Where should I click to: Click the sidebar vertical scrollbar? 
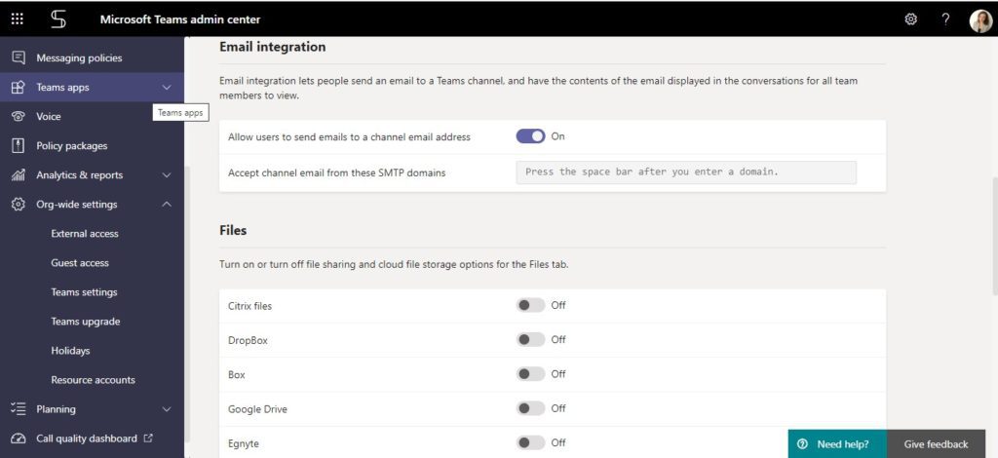[186, 304]
